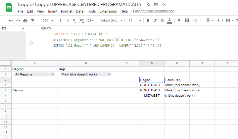Click the D3 name box field
238x139 pixels.
(x=11, y=28)
